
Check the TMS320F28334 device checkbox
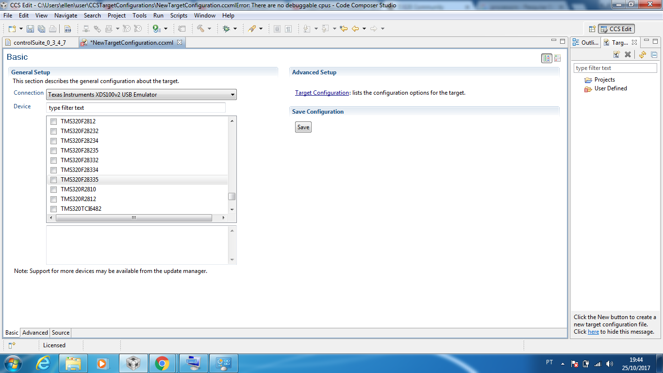tap(54, 170)
